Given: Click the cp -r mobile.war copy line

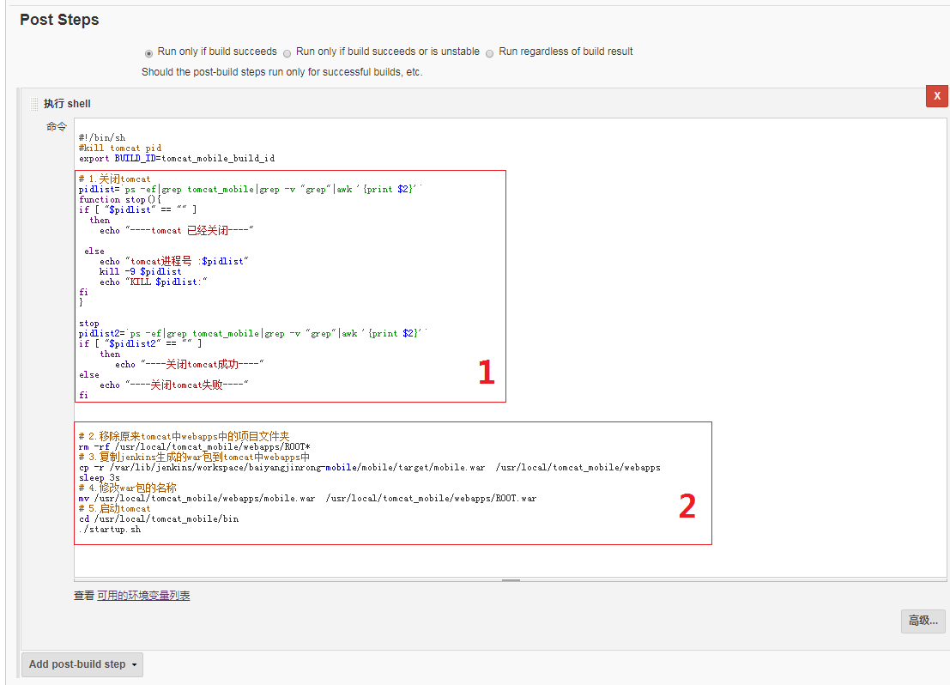Looking at the screenshot, I should pyautogui.click(x=370, y=467).
